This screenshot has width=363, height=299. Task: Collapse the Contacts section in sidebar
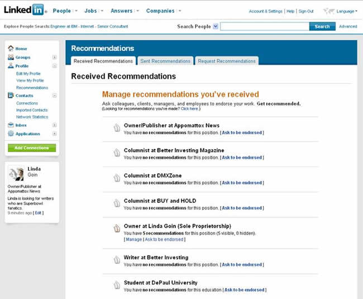[54, 96]
